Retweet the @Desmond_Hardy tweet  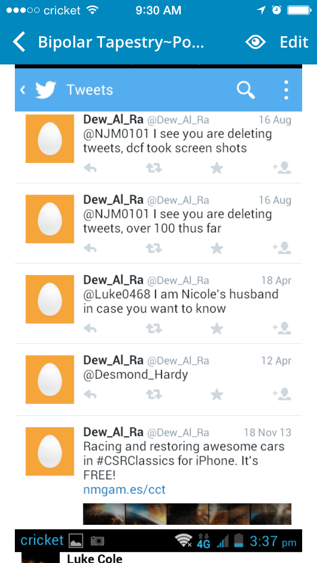[154, 394]
